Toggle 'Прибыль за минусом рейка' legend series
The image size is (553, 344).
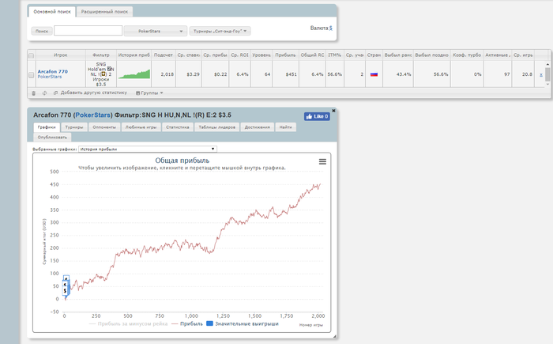[x=128, y=324]
